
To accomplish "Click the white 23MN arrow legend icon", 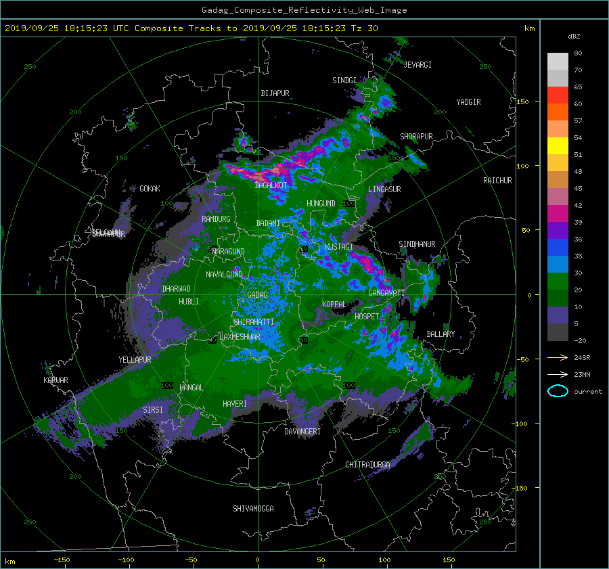I will pyautogui.click(x=558, y=374).
